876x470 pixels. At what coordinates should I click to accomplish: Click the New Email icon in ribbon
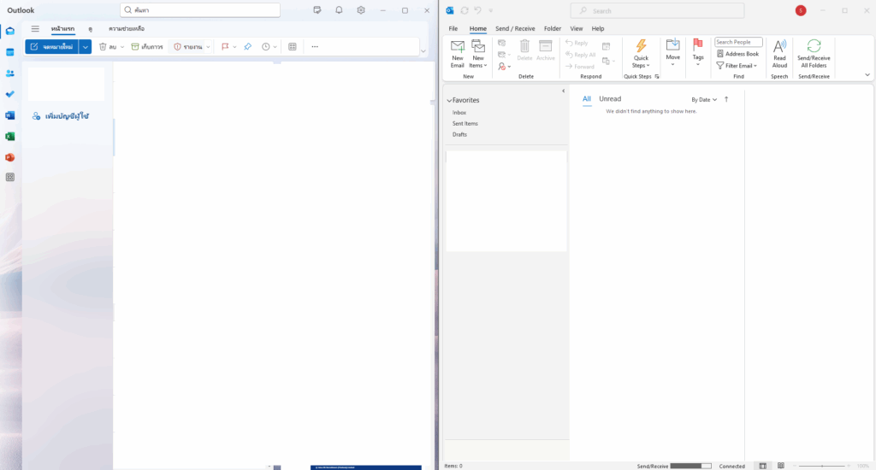click(x=458, y=53)
